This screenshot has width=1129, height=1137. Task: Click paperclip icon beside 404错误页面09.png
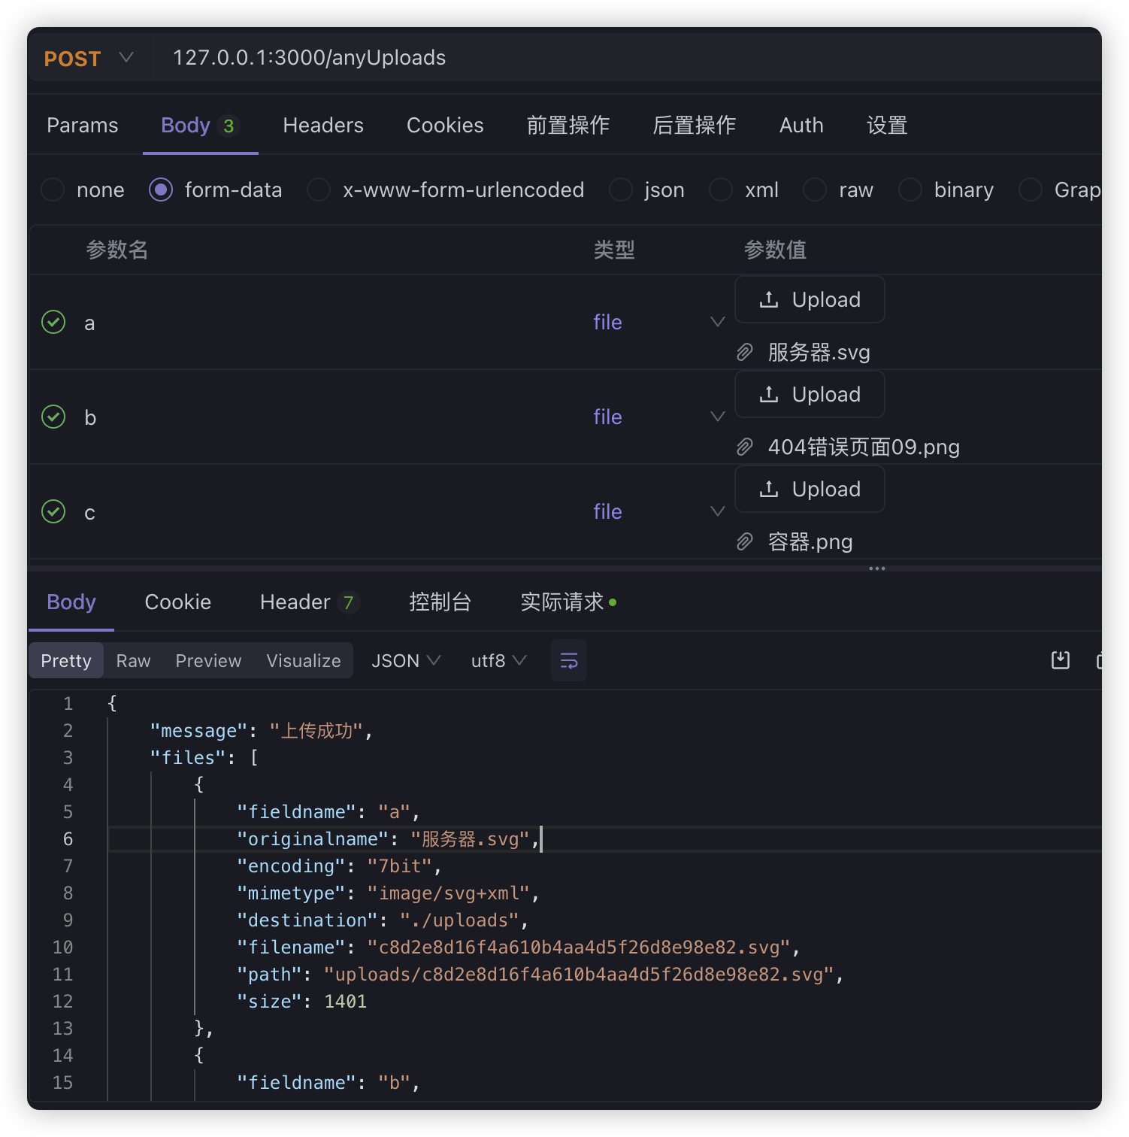coord(744,447)
